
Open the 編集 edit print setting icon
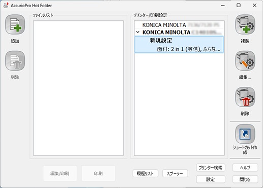[245, 61]
